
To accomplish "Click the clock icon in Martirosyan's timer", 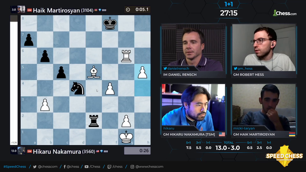I will (128, 10).
